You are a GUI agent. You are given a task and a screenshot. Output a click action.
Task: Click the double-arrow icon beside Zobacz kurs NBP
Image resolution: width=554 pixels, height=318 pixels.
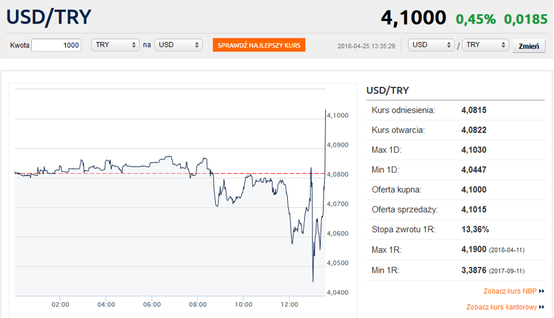pyautogui.click(x=542, y=291)
